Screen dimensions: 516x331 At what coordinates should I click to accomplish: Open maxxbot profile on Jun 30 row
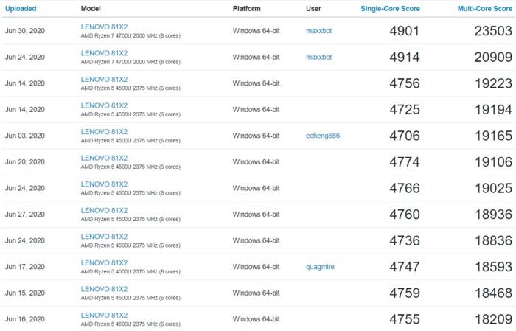319,31
